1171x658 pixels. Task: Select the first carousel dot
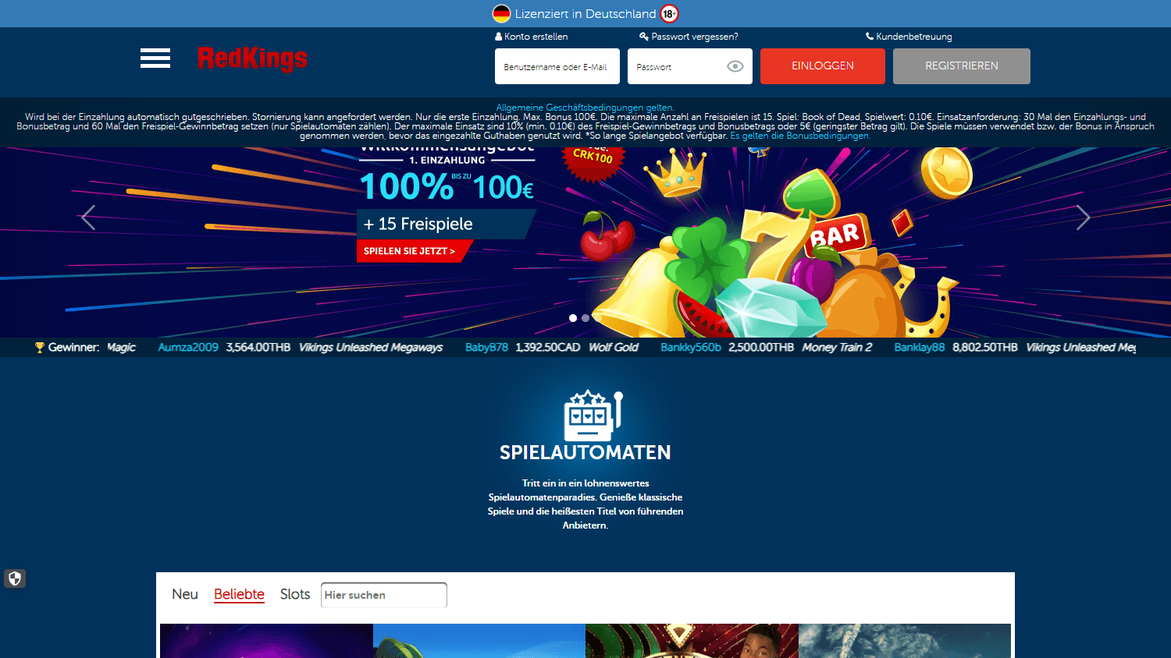[573, 318]
